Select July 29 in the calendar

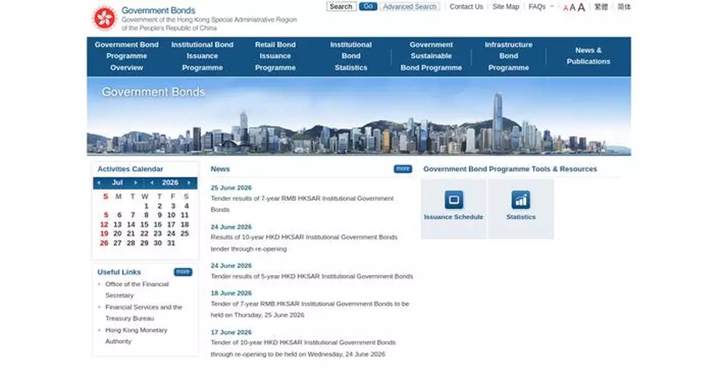pyautogui.click(x=144, y=243)
